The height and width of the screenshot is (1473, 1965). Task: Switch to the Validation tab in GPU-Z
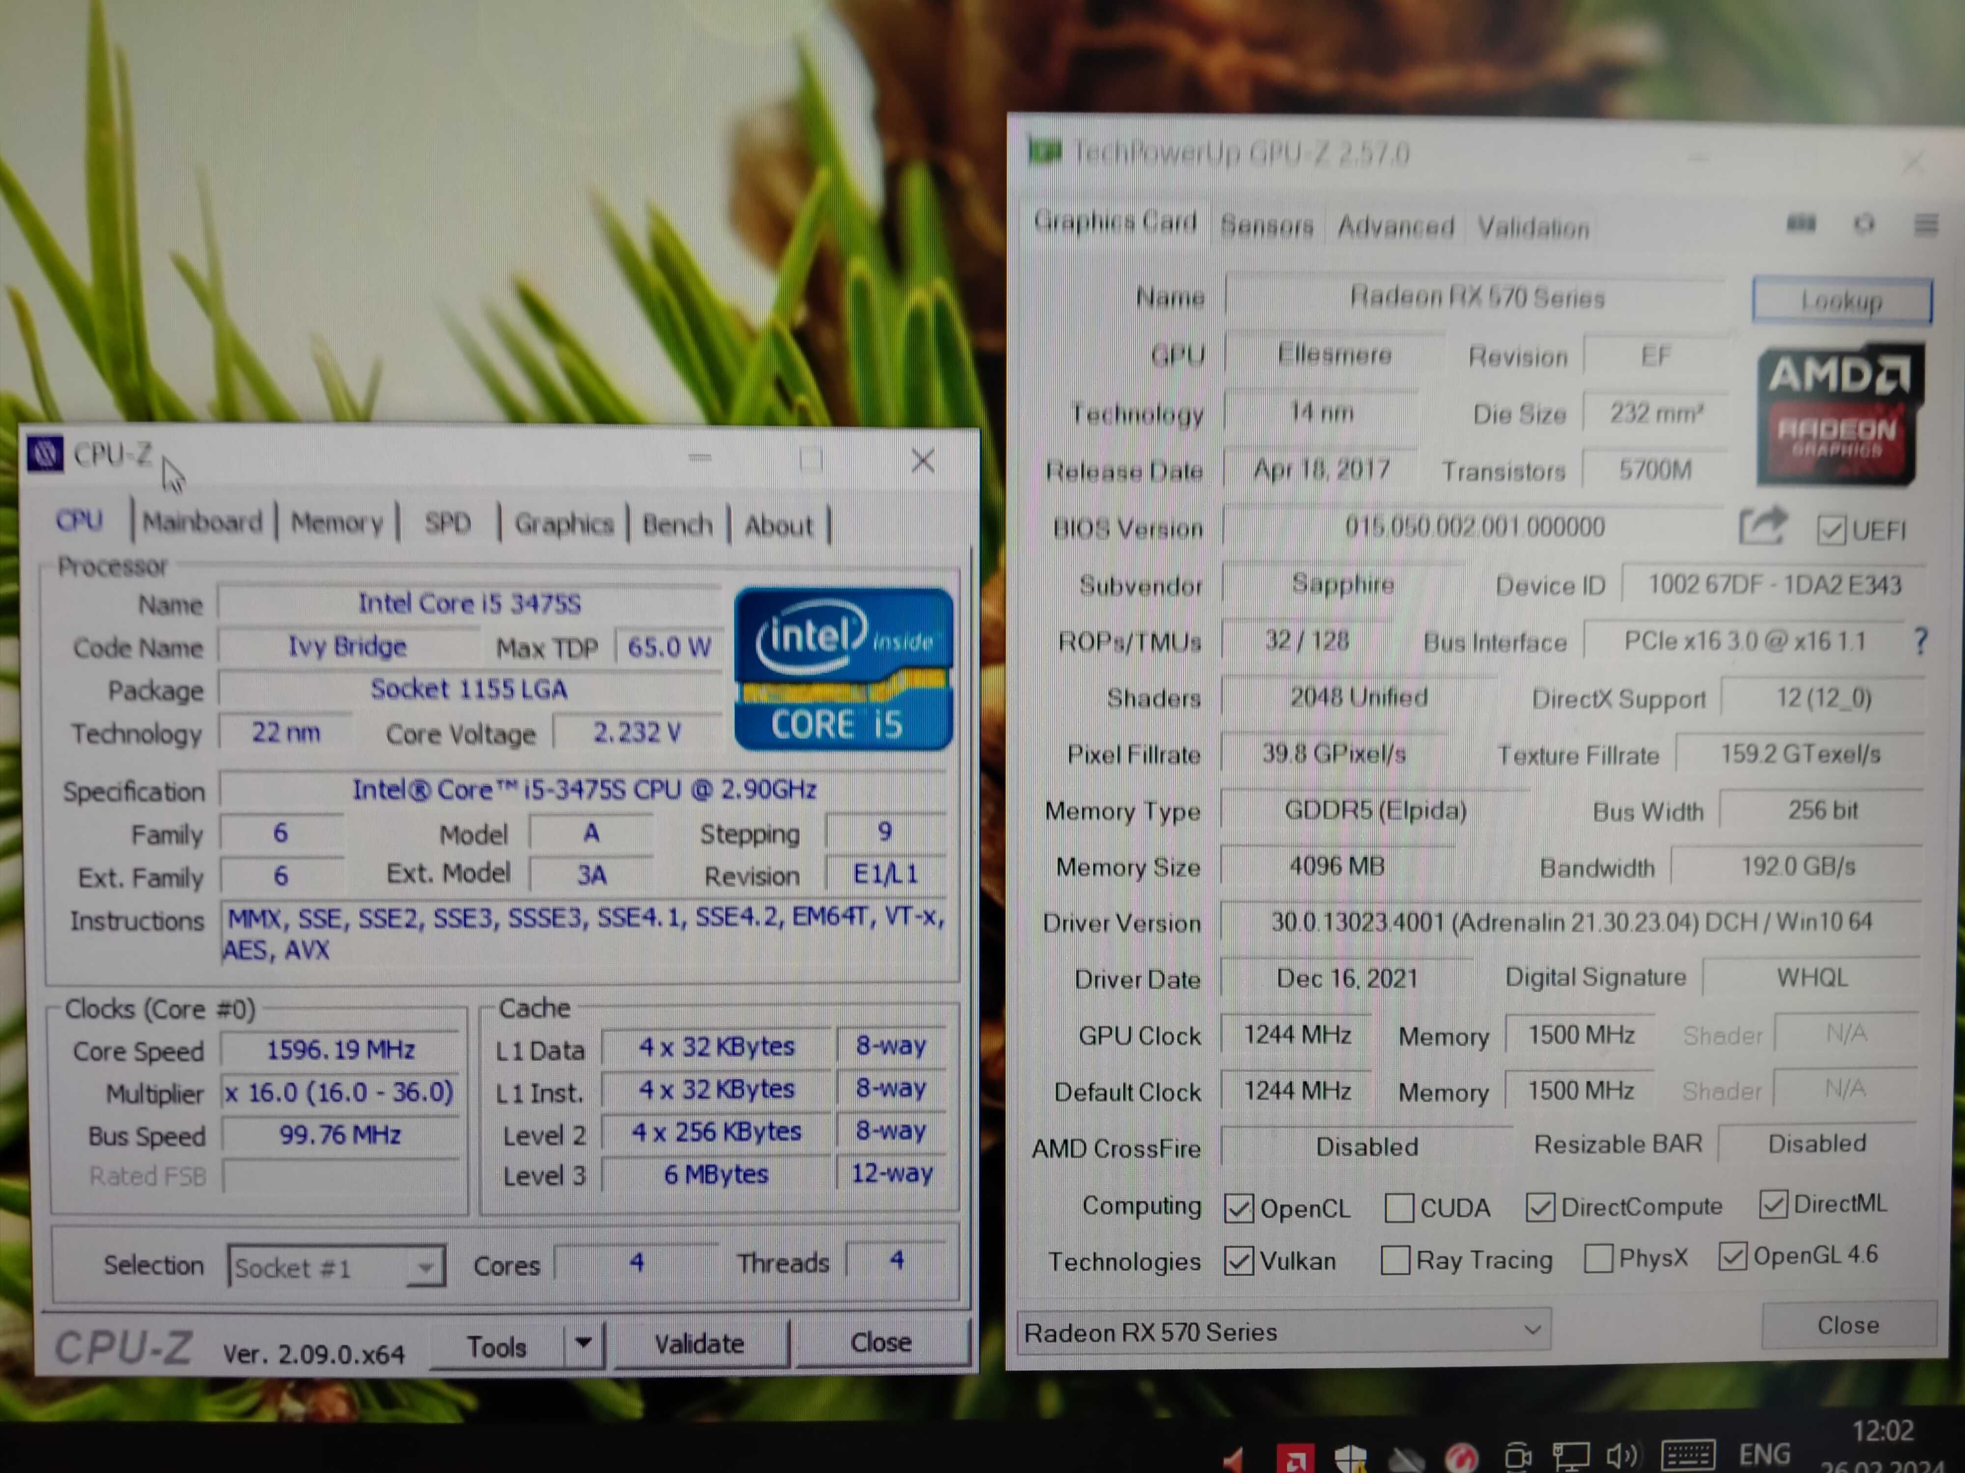(x=1533, y=228)
